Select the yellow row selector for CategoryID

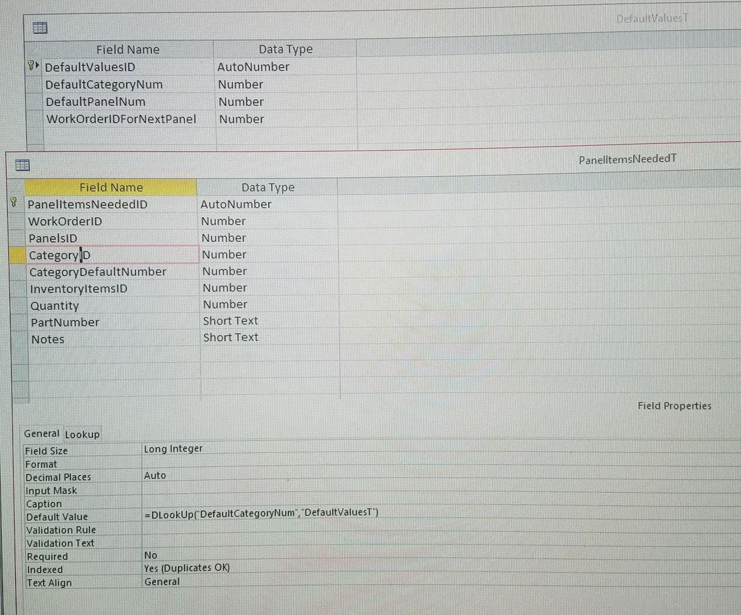point(17,255)
